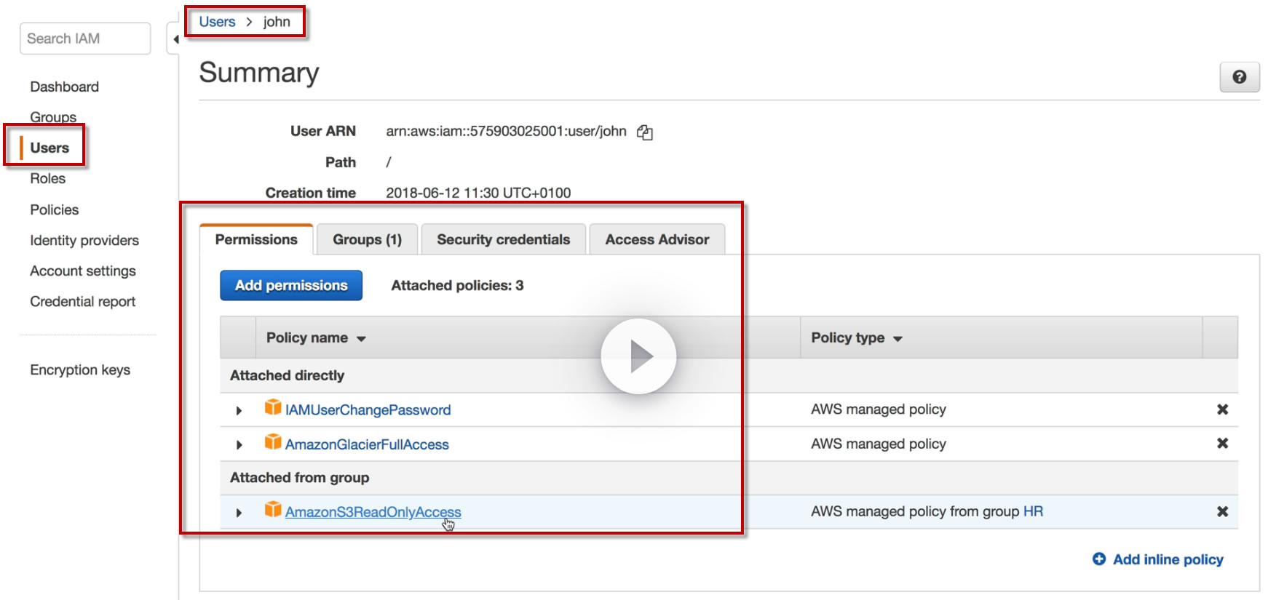
Task: Detach AmazonGlacierFullAccess using the X icon
Action: point(1222,444)
